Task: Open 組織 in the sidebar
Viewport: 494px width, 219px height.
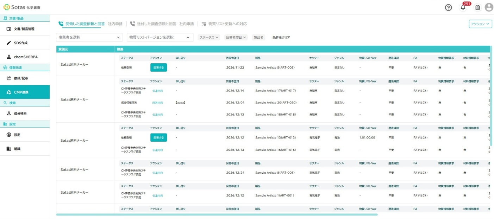Action: (17, 149)
